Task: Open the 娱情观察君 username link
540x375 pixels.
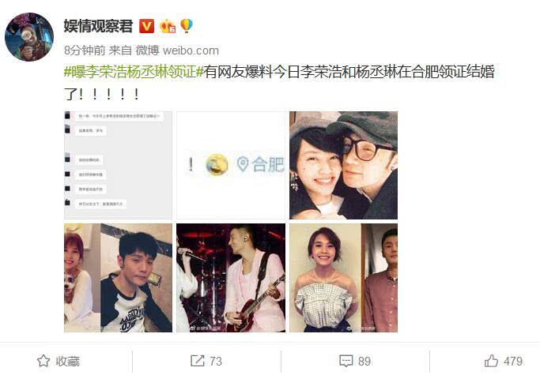Action: click(98, 26)
